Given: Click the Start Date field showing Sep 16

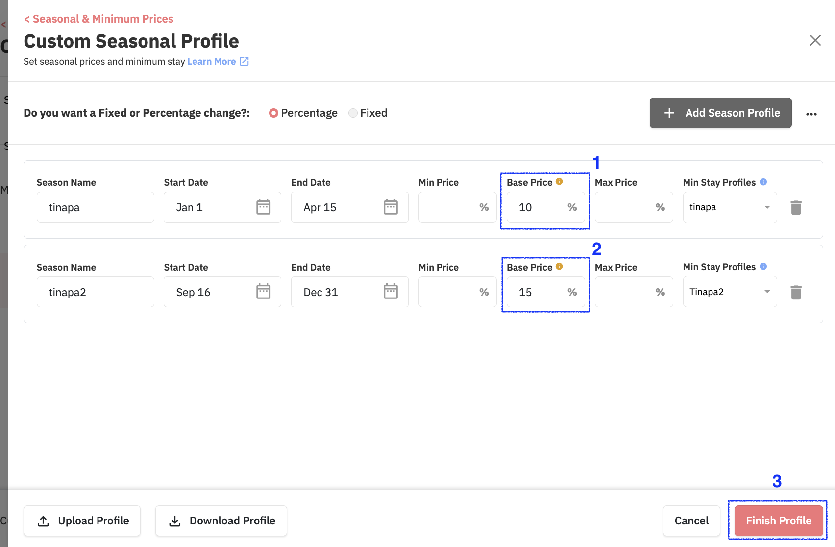Looking at the screenshot, I should point(222,292).
